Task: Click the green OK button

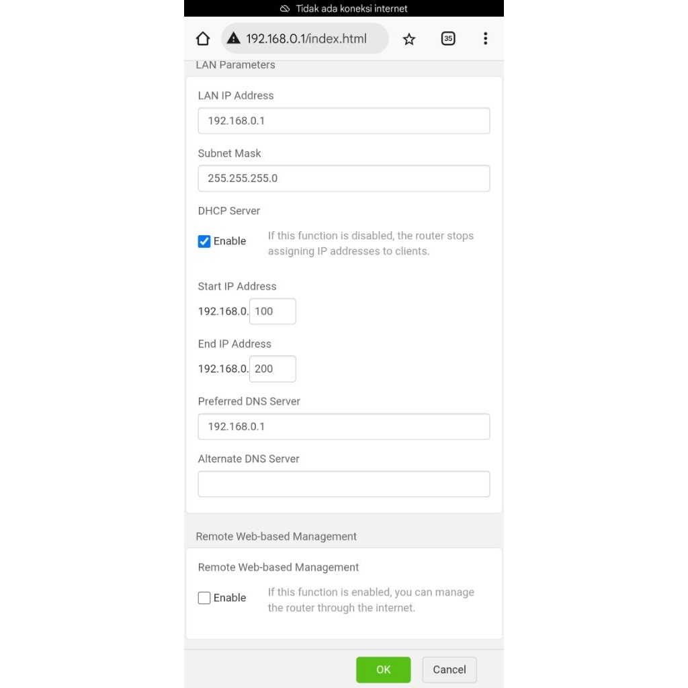Action: coord(383,669)
